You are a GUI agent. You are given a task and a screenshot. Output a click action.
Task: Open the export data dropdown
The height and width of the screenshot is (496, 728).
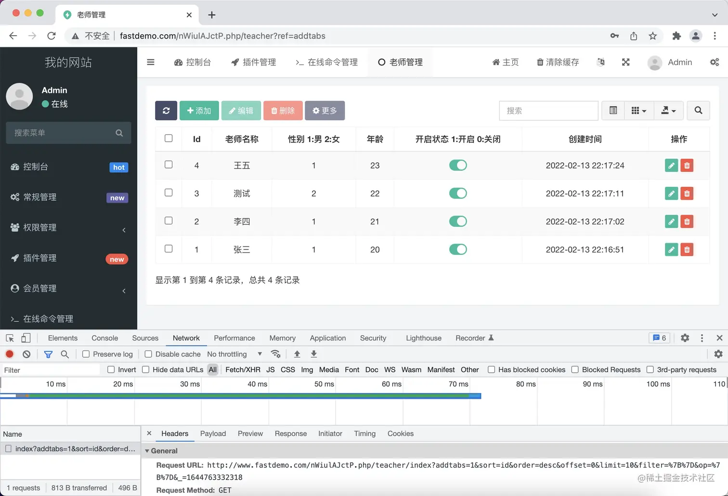click(x=668, y=110)
